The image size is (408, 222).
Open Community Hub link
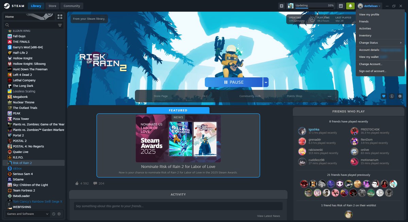(250, 96)
